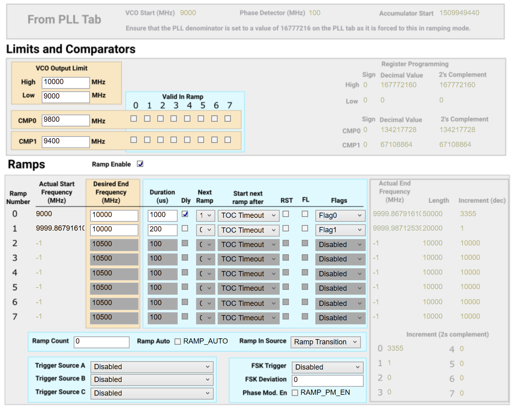Select the VCO Start value 9000
The height and width of the screenshot is (406, 515).
(188, 13)
